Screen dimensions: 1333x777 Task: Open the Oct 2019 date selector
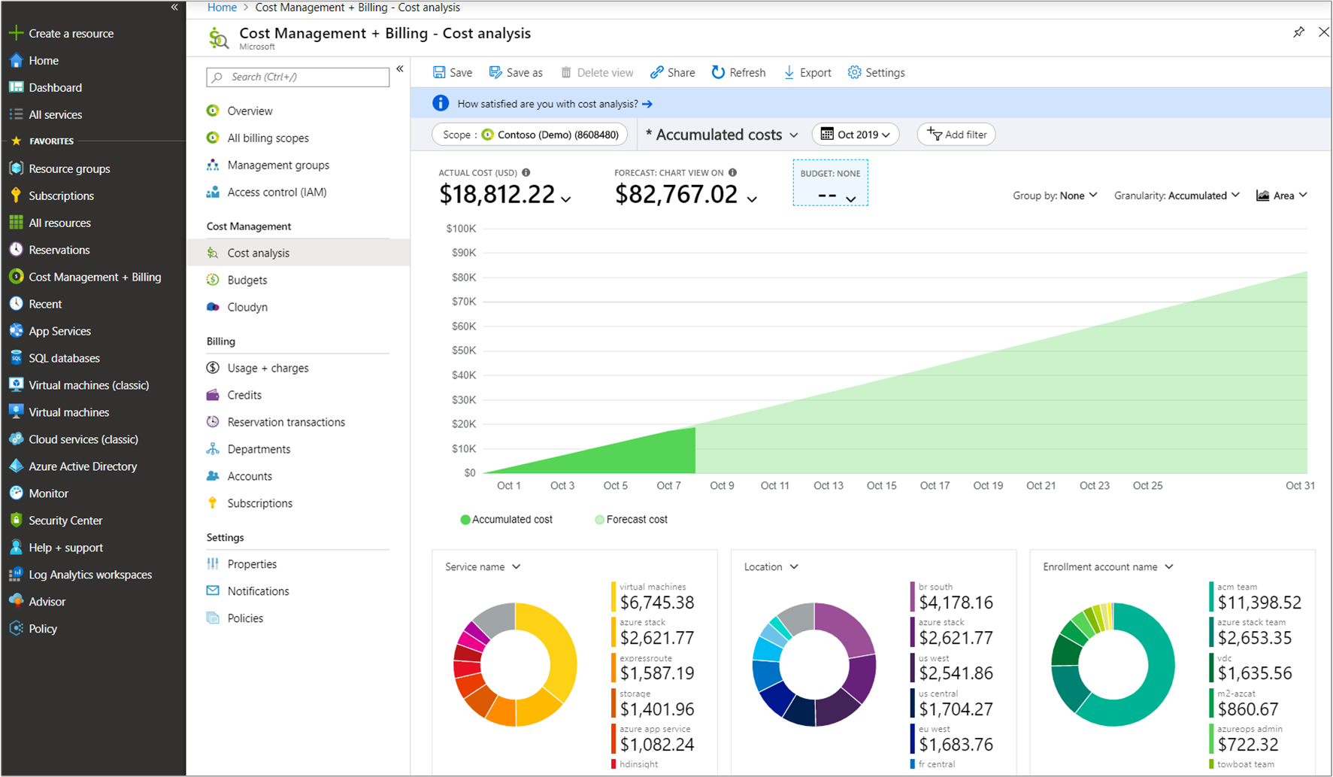[x=855, y=134]
